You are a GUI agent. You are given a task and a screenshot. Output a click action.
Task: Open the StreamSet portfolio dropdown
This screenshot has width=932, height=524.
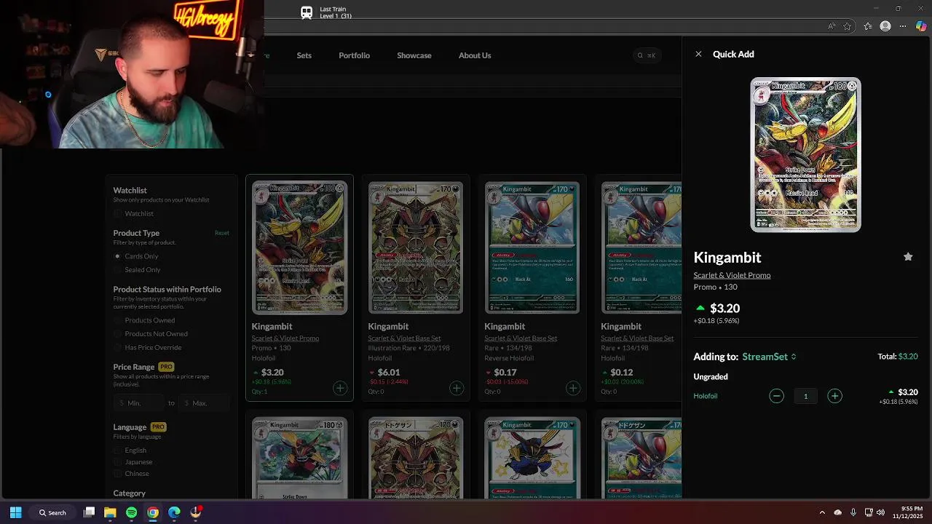[769, 357]
